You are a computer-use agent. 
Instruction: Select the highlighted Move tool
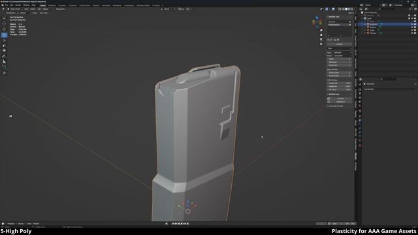point(4,35)
